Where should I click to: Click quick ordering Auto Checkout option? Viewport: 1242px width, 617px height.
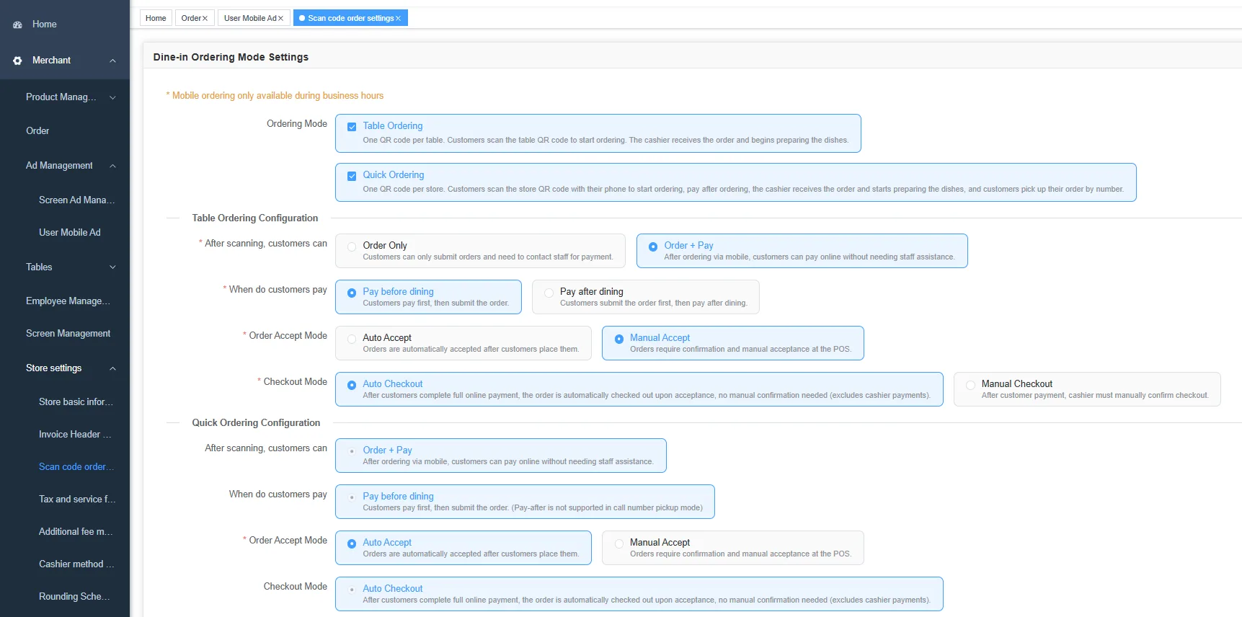[x=639, y=594]
